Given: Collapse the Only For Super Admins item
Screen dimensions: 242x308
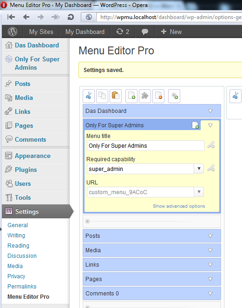Looking at the screenshot, I should (210, 125).
